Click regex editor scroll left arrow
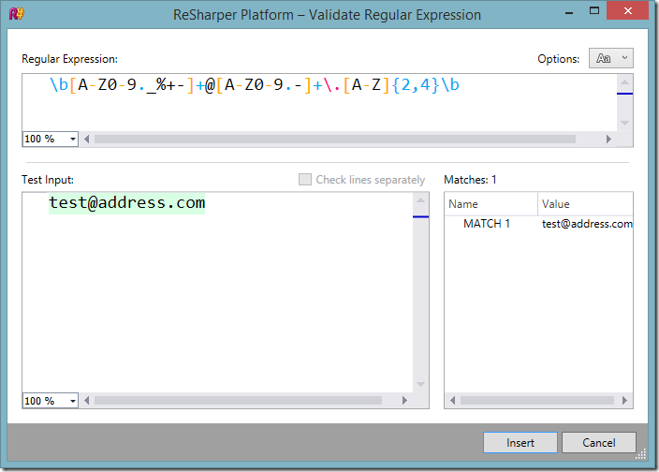 click(x=86, y=140)
